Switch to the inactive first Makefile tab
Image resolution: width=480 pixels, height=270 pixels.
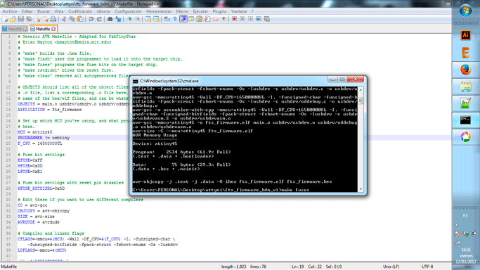tap(14, 29)
